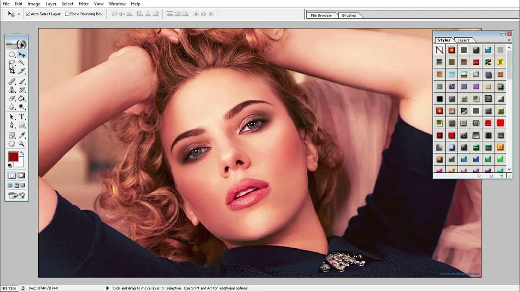520x292 pixels.
Task: Select the Move tool in toolbox
Action: (x=22, y=54)
